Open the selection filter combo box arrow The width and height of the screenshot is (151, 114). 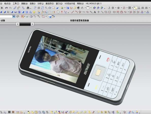pyautogui.click(x=14, y=16)
